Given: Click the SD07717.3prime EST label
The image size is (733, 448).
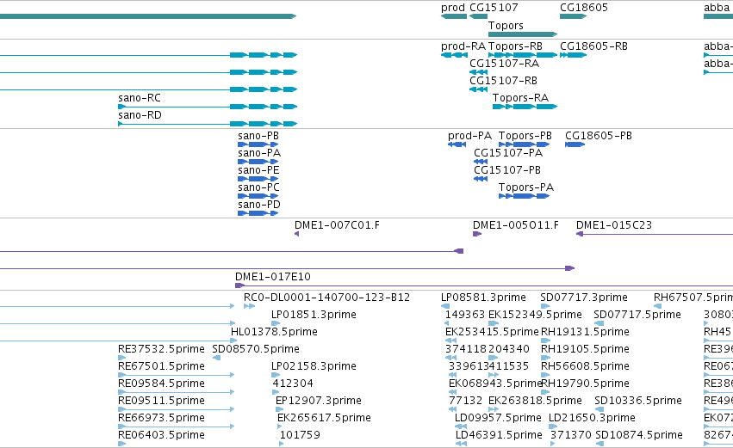Looking at the screenshot, I should click(584, 298).
